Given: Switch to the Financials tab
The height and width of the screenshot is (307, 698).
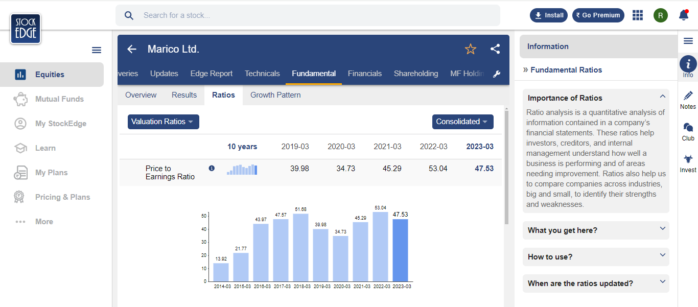Looking at the screenshot, I should (365, 74).
